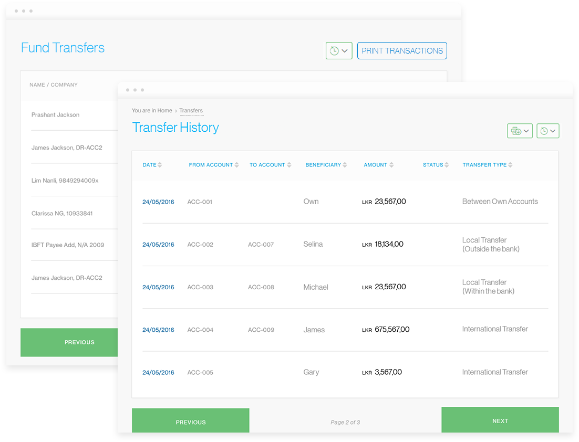Click Page 2 of 3 indicator
The width and height of the screenshot is (579, 442).
345,422
